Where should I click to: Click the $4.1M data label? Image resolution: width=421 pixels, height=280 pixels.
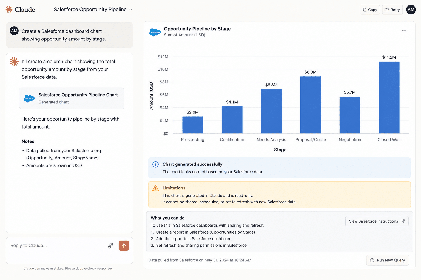232,102
